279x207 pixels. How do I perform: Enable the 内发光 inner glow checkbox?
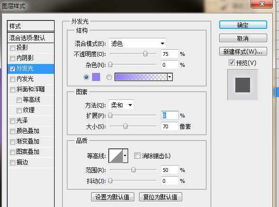coord(12,79)
